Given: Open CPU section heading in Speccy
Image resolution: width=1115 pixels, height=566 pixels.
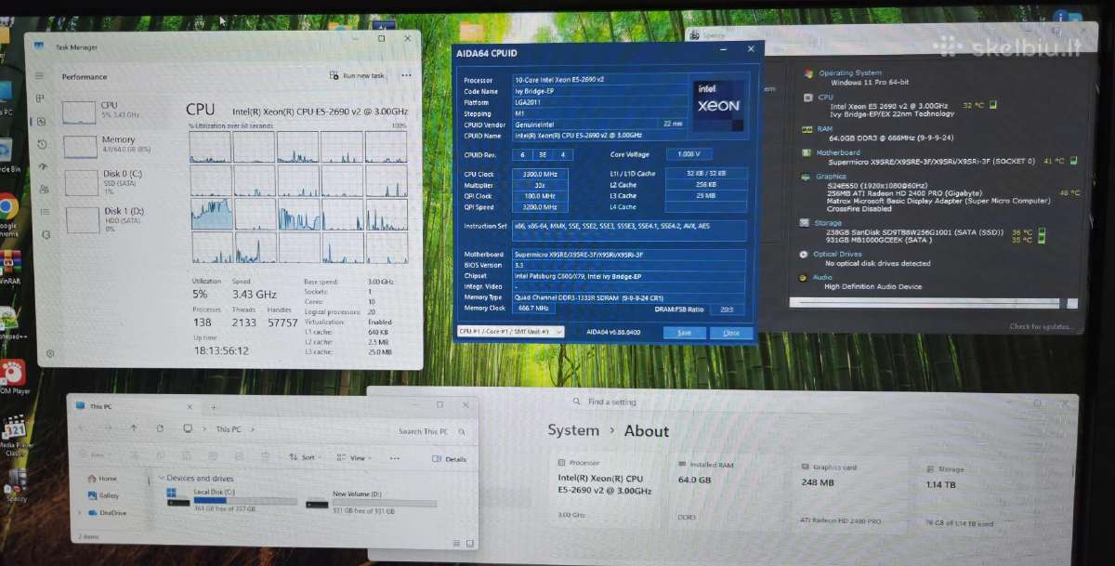Looking at the screenshot, I should [x=825, y=97].
